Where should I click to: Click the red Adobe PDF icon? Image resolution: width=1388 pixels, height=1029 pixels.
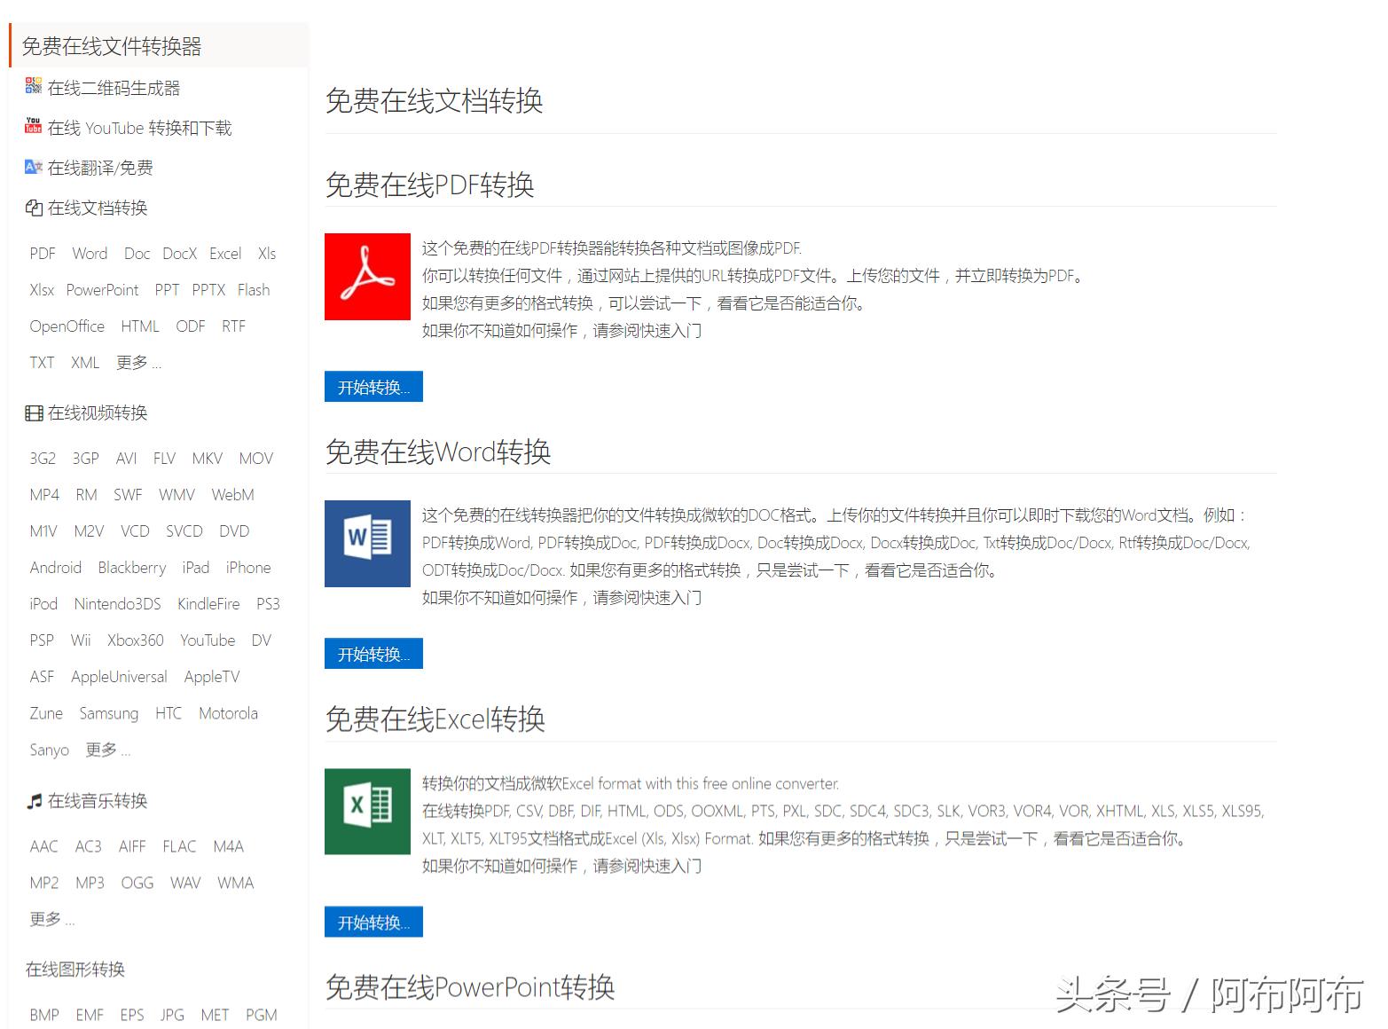coord(366,277)
